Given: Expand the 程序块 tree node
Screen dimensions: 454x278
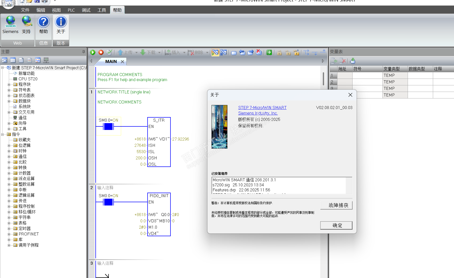Looking at the screenshot, I should click(x=9, y=85).
